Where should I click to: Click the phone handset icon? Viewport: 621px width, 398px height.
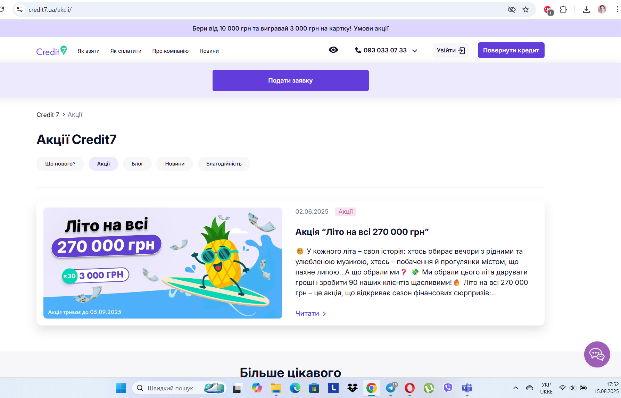pyautogui.click(x=358, y=50)
